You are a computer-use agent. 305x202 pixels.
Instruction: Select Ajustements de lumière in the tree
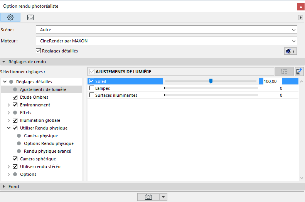click(x=43, y=89)
